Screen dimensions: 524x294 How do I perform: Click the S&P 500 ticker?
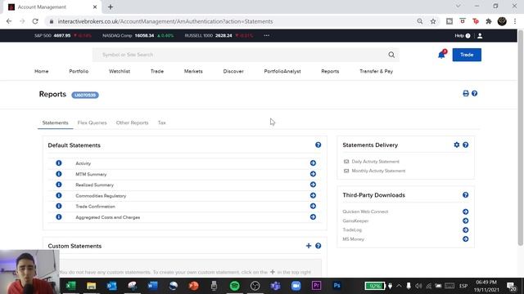tap(63, 35)
